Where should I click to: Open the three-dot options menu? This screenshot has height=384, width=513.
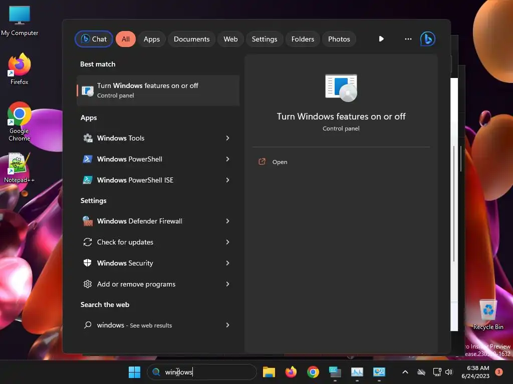408,39
